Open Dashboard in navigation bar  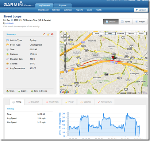tap(43, 10)
